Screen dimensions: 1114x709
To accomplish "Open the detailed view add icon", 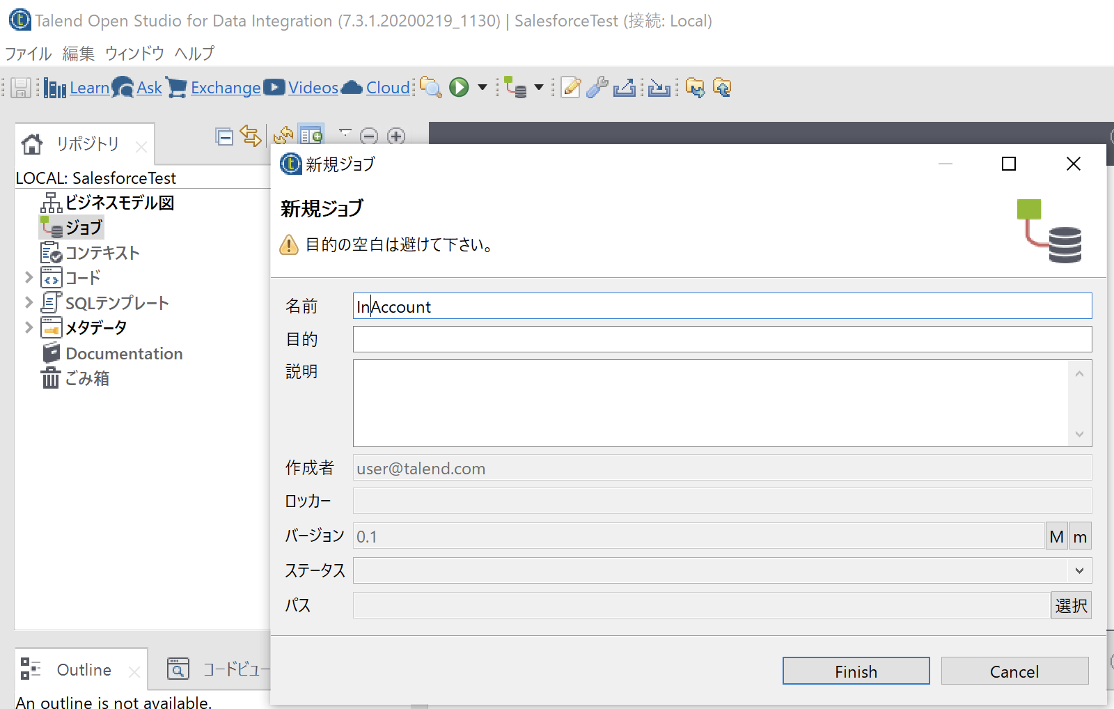I will [x=311, y=135].
